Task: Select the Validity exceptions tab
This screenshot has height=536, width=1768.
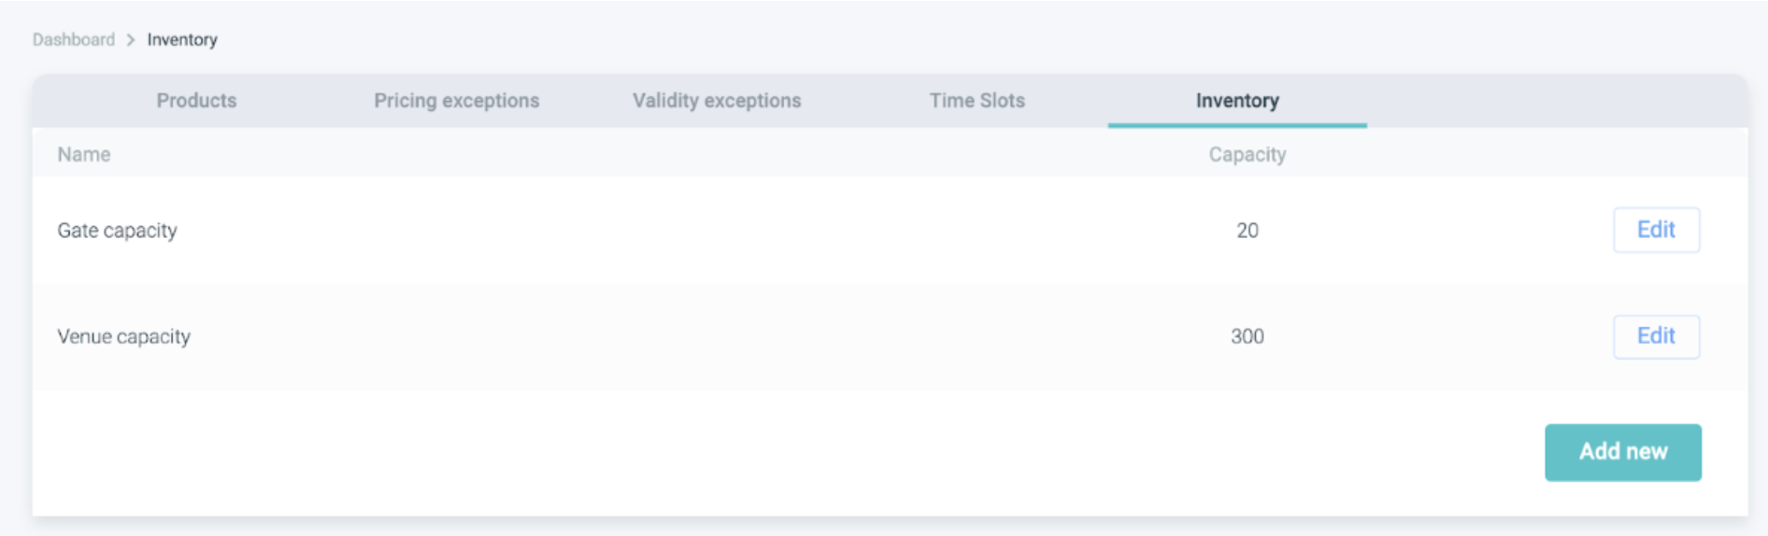Action: (x=717, y=101)
